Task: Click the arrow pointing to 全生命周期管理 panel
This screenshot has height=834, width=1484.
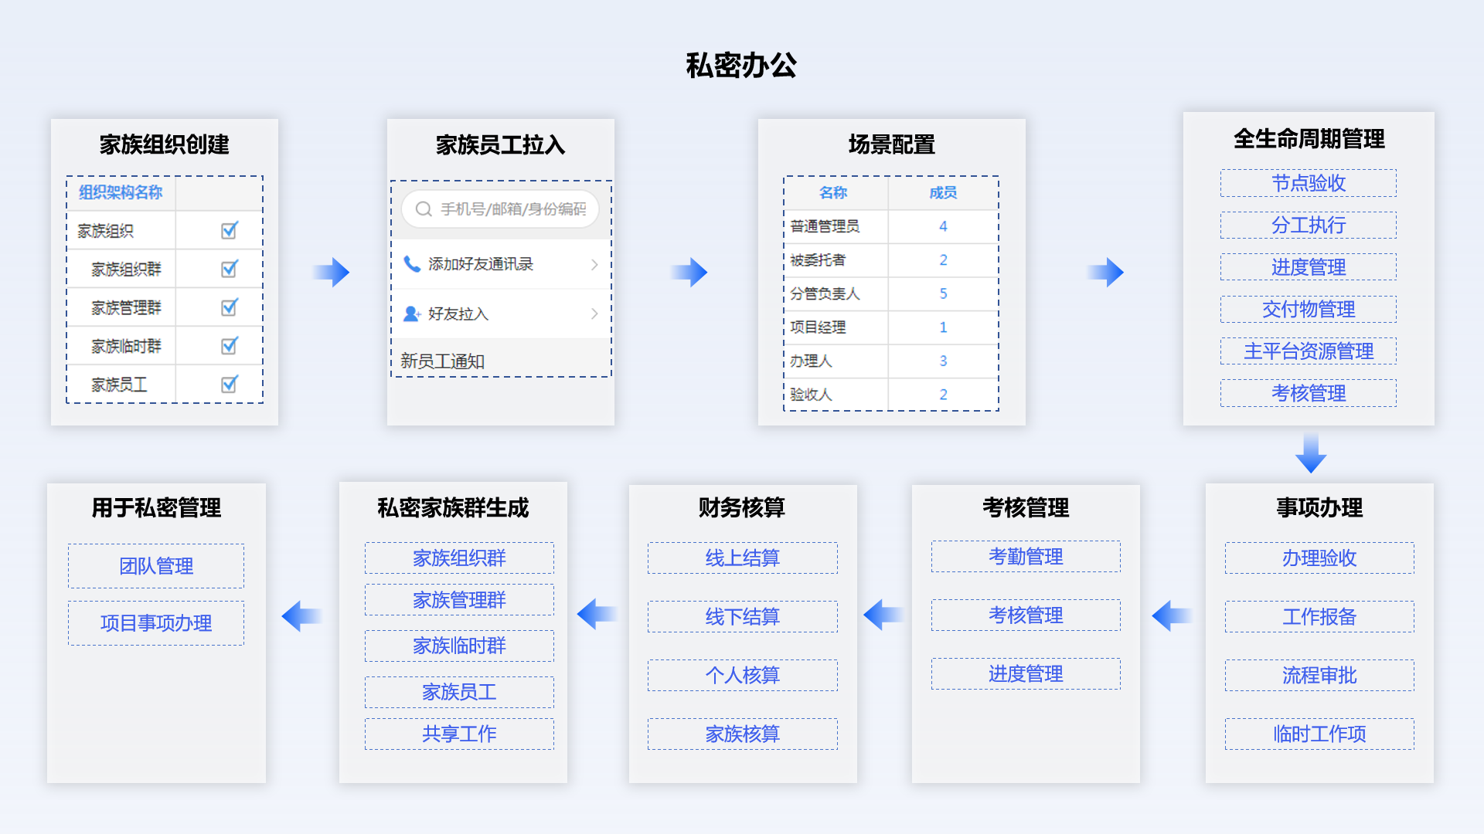Action: pyautogui.click(x=1106, y=272)
